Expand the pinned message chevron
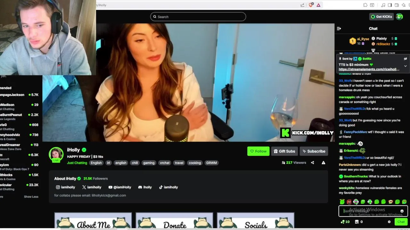The width and height of the screenshot is (410, 230). [405, 66]
